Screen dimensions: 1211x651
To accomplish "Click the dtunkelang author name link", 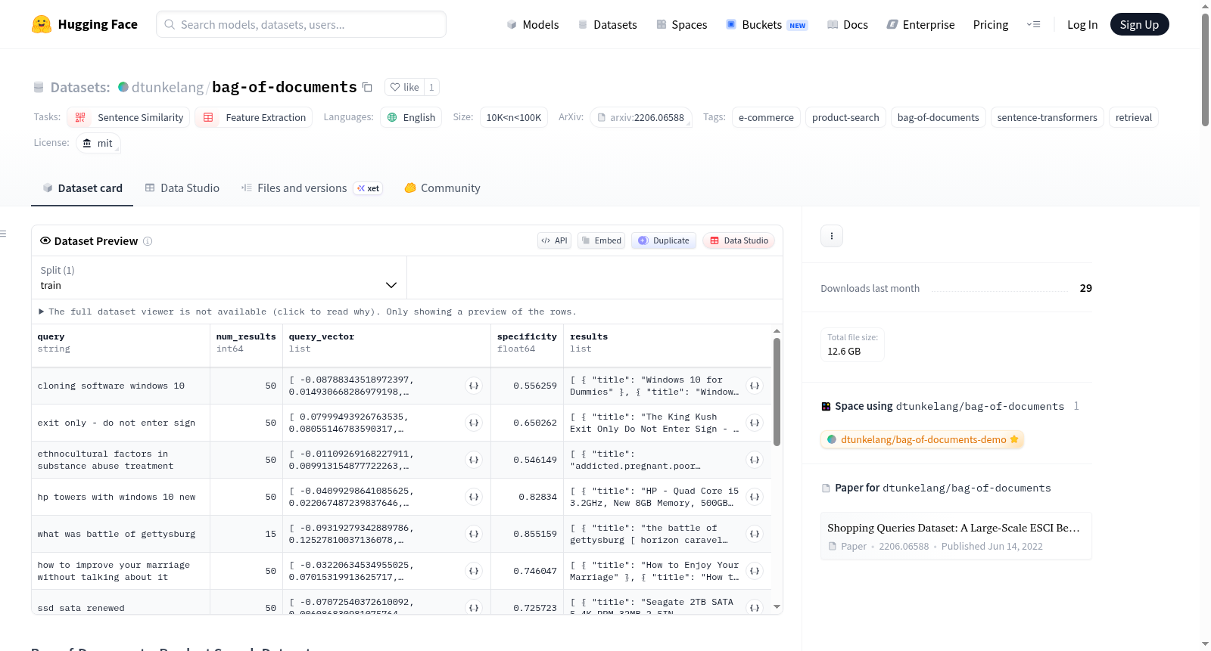I will click(167, 87).
